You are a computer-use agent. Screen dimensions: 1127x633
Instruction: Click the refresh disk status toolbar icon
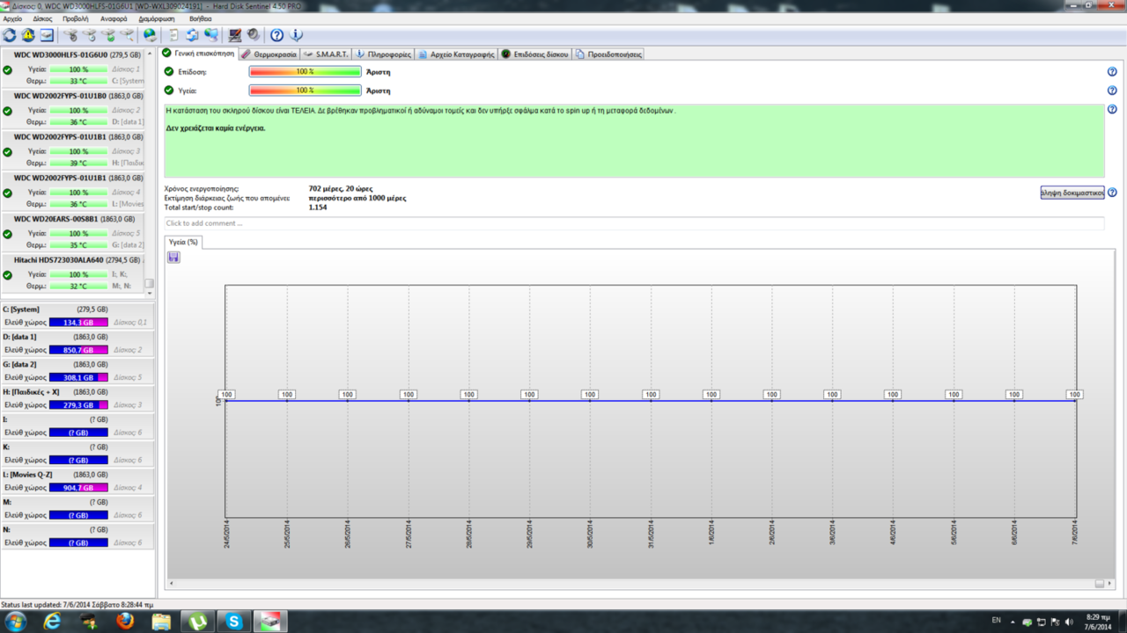[x=10, y=35]
